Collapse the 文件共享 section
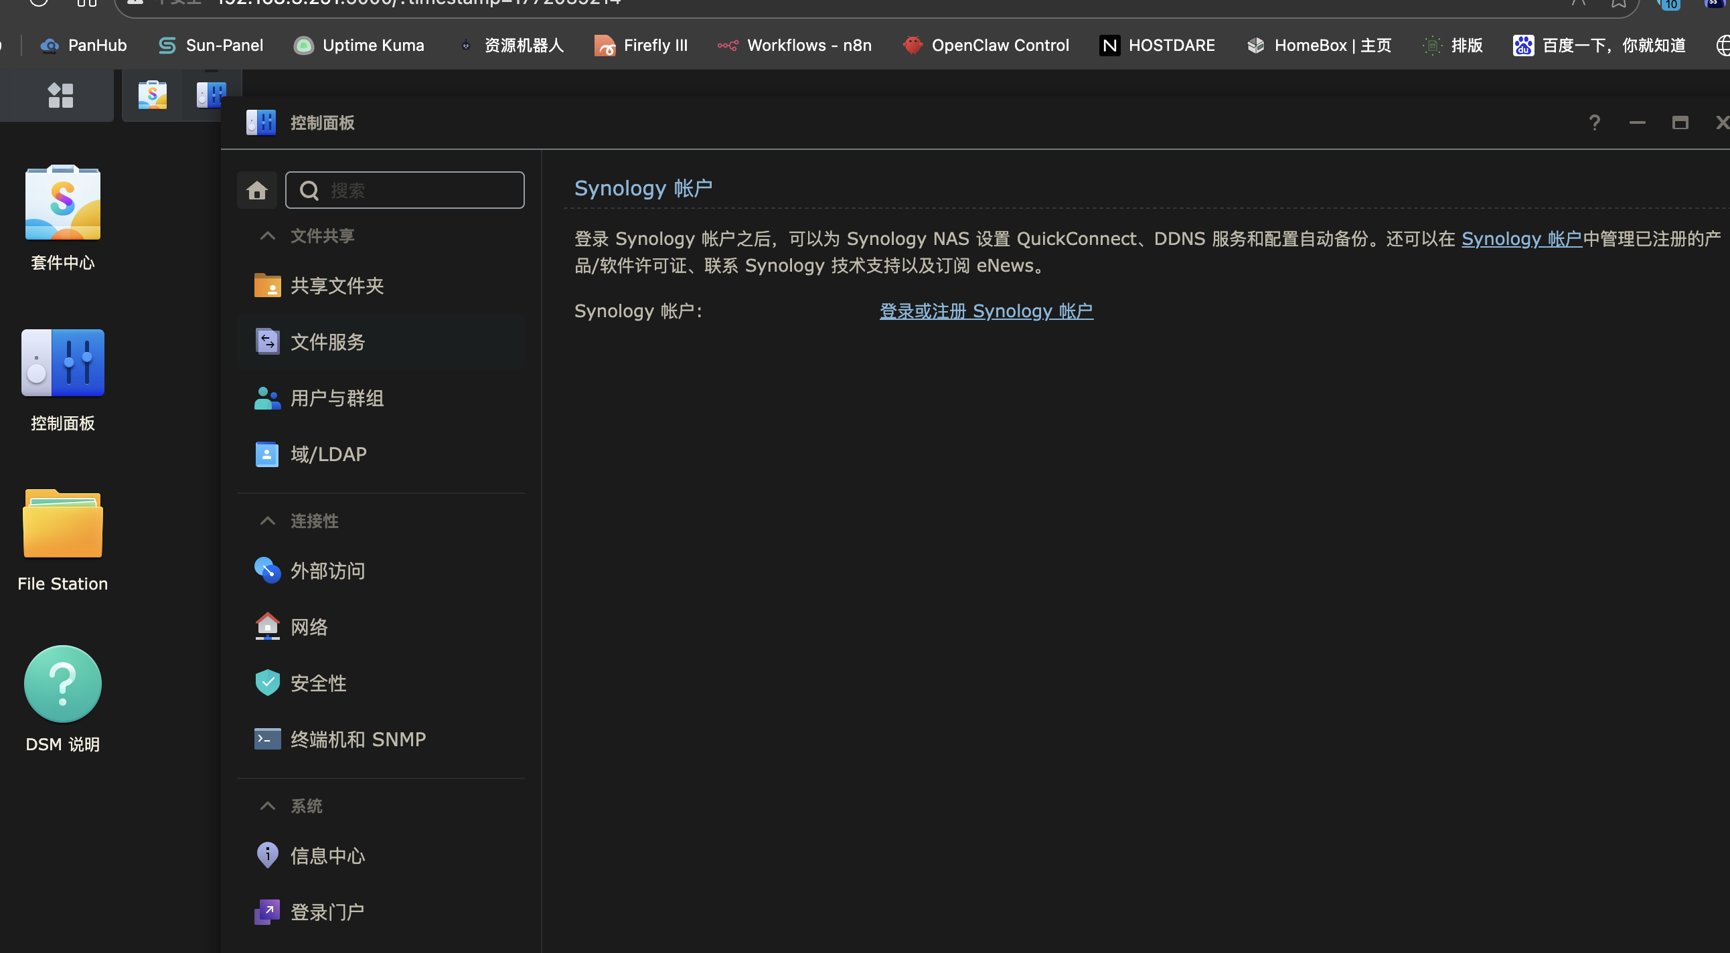1730x953 pixels. click(x=267, y=236)
